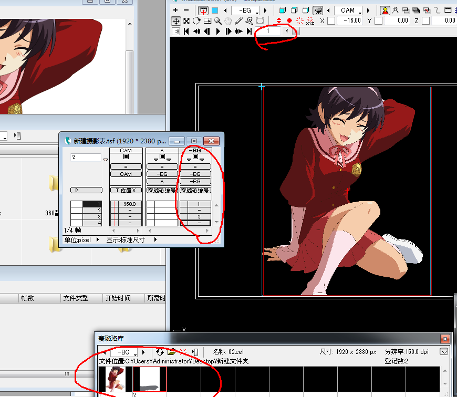Toggle the Y axis checkbox

[x=378, y=21]
